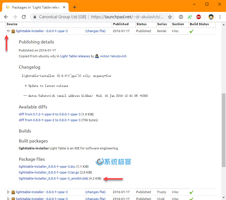Open diff from 0.8.0-1~ppa~2 to 0.8.0-1~ppa~3
The width and height of the screenshot is (226, 200).
click(x=49, y=120)
